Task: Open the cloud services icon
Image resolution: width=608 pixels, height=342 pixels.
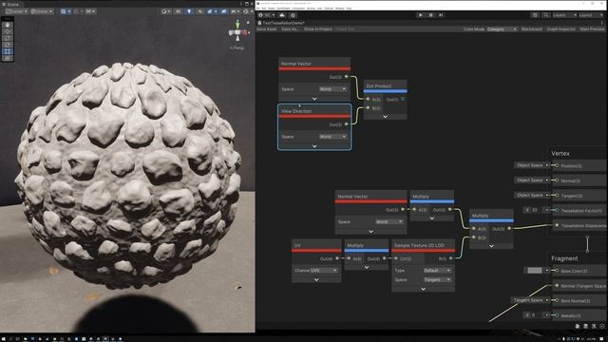Action: 282,15
